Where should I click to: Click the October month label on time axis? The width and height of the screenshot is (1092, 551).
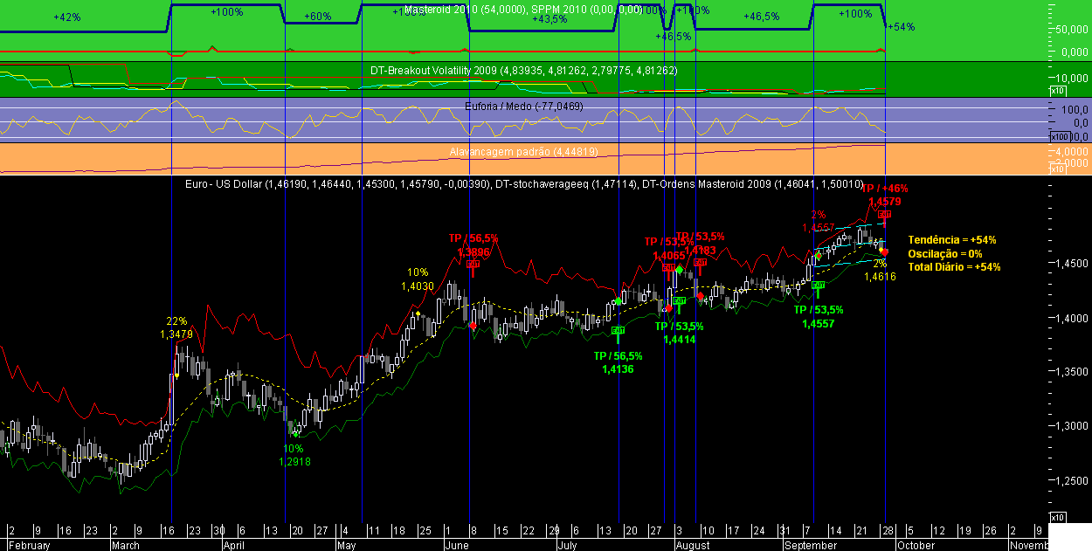[x=917, y=545]
